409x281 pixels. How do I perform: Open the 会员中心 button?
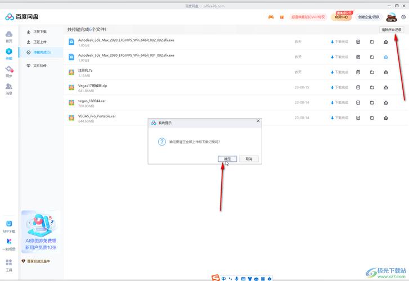coord(341,17)
